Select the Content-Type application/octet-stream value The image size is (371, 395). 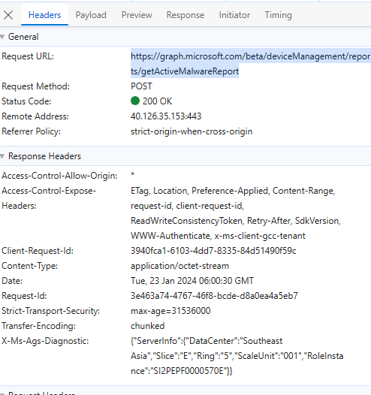click(x=179, y=266)
